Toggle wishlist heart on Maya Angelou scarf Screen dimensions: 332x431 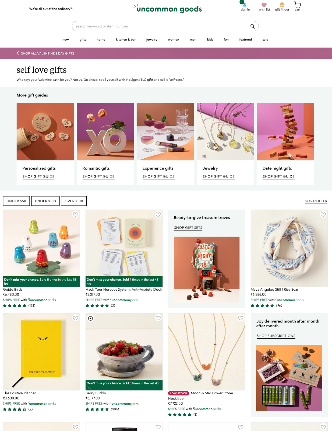pyautogui.click(x=323, y=214)
